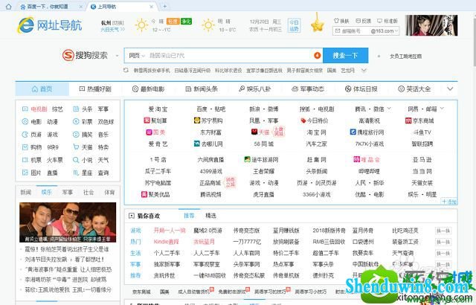This screenshot has width=476, height=305.
Task: Click the 购物 icon in the left category panel
Action: (25, 147)
